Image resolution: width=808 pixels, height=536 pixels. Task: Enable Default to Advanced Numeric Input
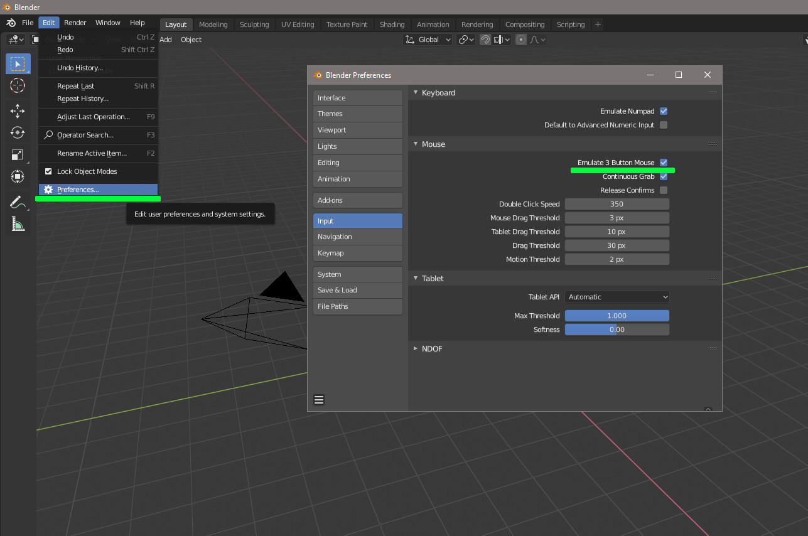tap(664, 125)
